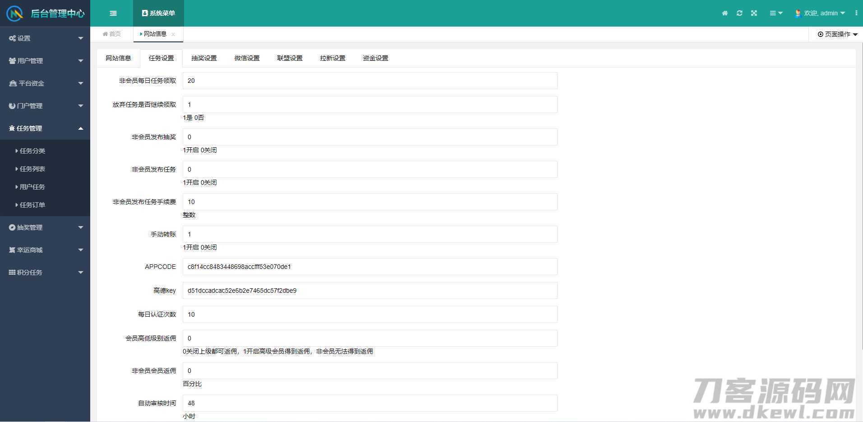Open 用户任务 in the sidebar
This screenshot has width=863, height=422.
coord(45,187)
